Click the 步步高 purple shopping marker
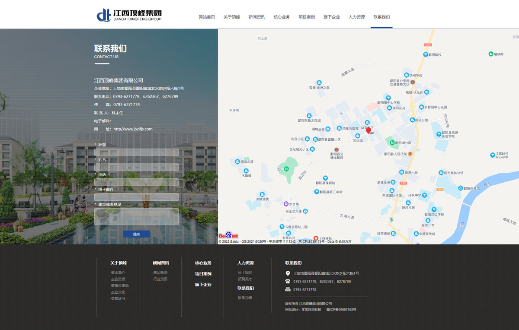Viewport: 519px width, 330px height. point(285,204)
